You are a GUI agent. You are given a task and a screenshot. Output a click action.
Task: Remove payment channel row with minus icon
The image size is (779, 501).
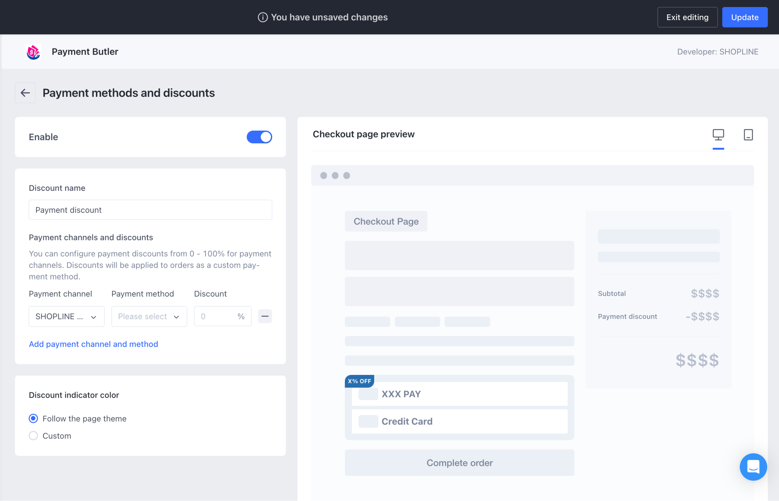pyautogui.click(x=265, y=316)
